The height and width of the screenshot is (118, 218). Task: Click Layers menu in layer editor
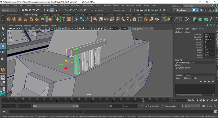(179, 78)
